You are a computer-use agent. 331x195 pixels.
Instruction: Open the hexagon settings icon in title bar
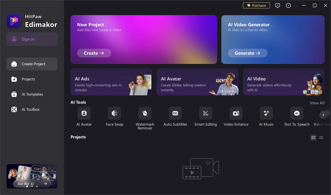(288, 5)
